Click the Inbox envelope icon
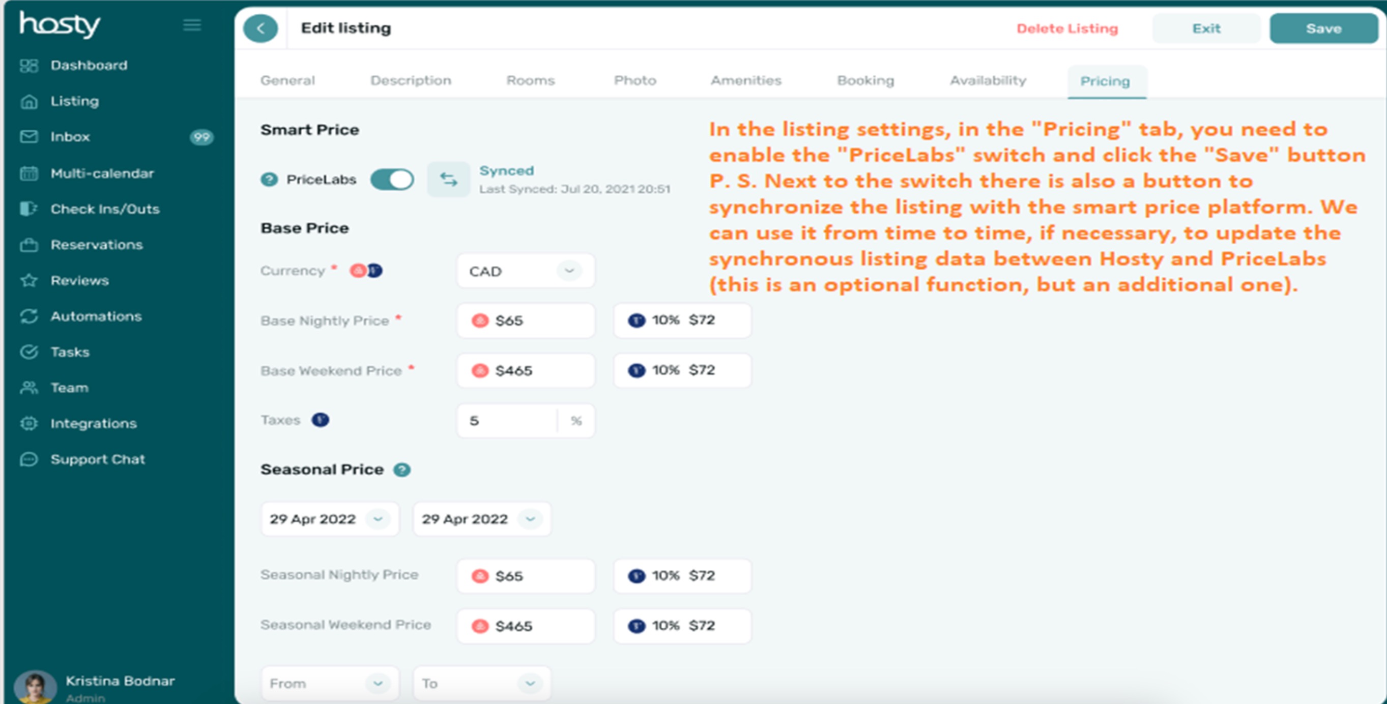The image size is (1387, 704). coord(29,137)
